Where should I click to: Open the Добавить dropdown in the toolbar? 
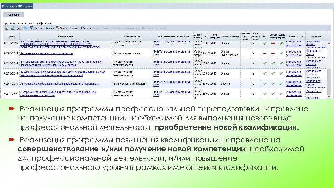click(86, 28)
